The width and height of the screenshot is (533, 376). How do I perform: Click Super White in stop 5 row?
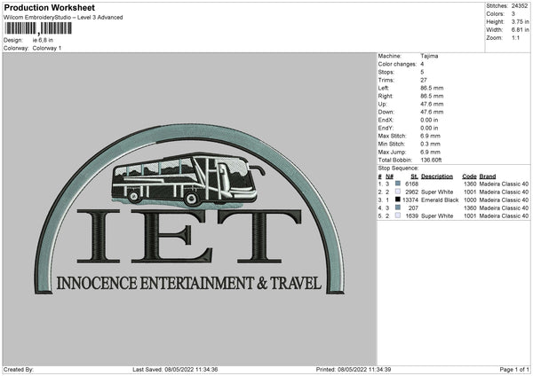tap(437, 215)
